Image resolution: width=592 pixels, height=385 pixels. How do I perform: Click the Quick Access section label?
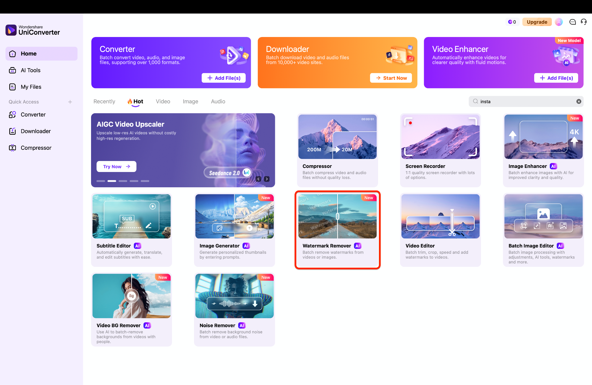[24, 102]
